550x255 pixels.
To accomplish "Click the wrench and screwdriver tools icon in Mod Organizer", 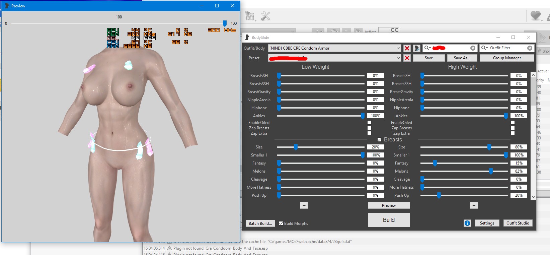I will pos(266,16).
